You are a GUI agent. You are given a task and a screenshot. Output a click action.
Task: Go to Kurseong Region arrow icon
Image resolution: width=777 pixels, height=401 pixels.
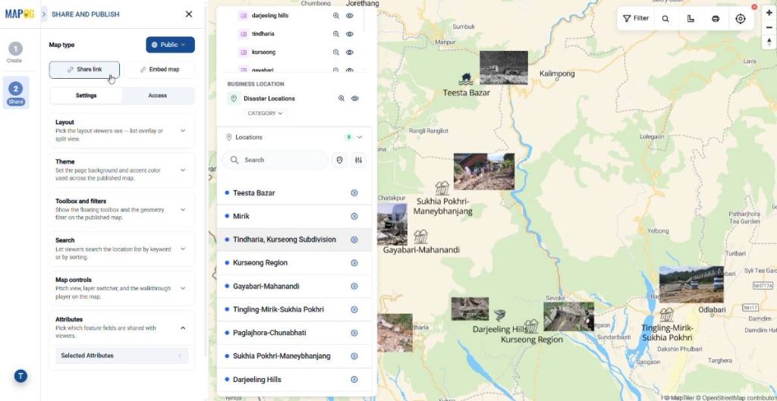(x=354, y=263)
